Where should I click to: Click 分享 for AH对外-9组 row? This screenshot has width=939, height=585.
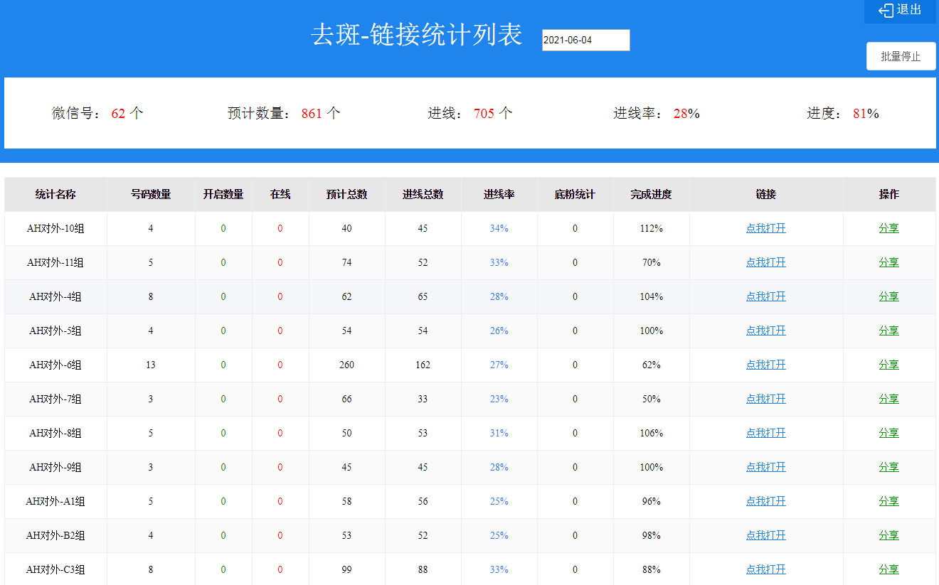[888, 467]
